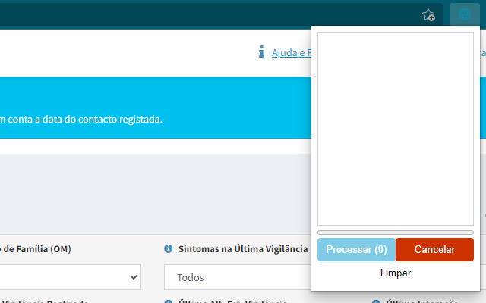Image resolution: width=486 pixels, height=303 pixels.
Task: Expand the Família (OM) dropdown arrow
Action: 134,277
